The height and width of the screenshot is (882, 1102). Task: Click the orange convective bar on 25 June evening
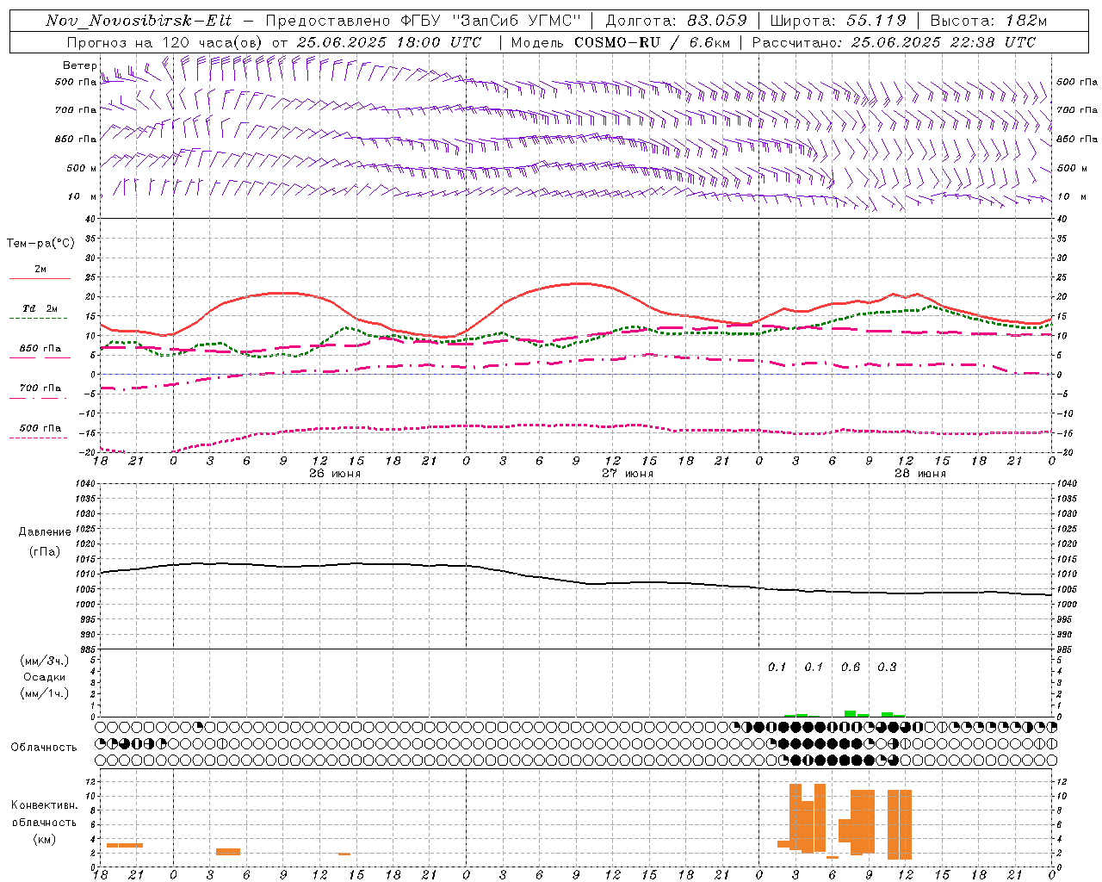125,845
